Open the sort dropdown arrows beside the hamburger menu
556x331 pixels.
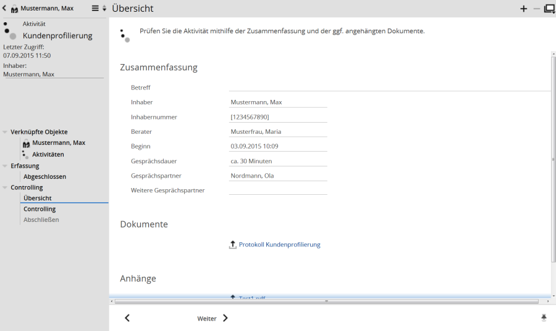click(x=104, y=9)
